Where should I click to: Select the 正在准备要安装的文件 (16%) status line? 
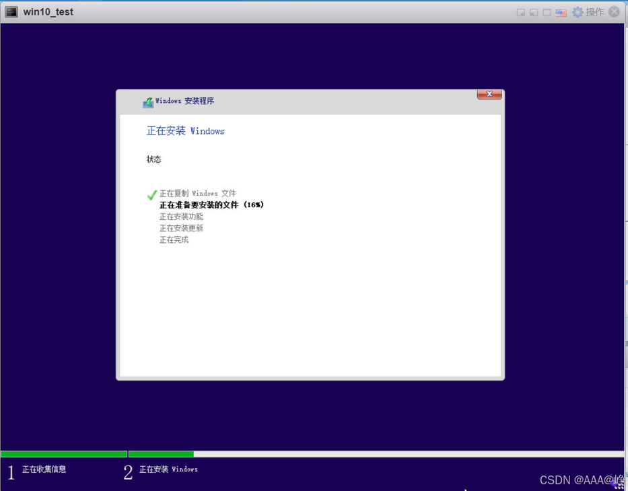point(211,205)
